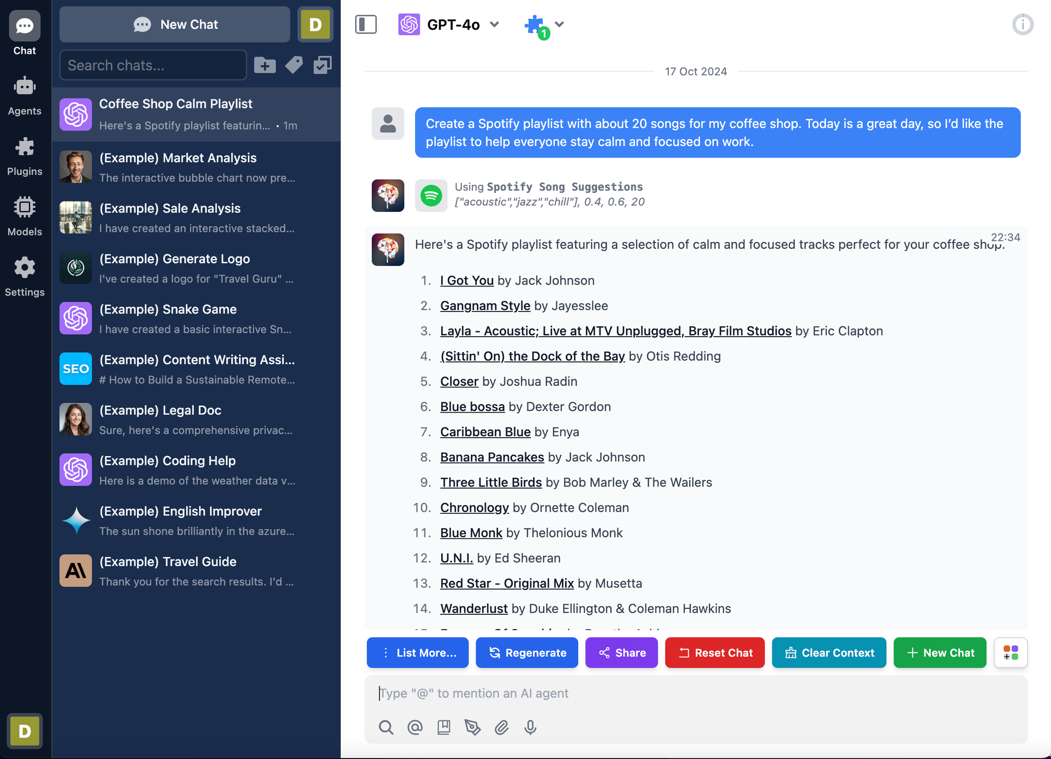Viewport: 1051px width, 759px height.
Task: Open the Three Little Birds link
Action: click(491, 482)
